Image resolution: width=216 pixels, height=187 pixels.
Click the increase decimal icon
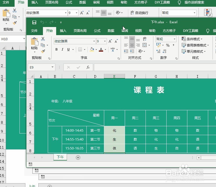(x=158, y=51)
